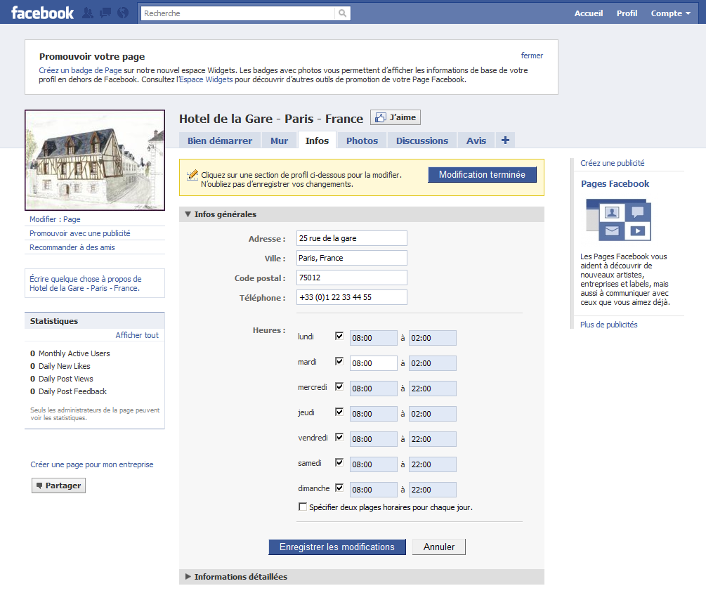Open lundi closing time 02:00 field

[x=432, y=338]
